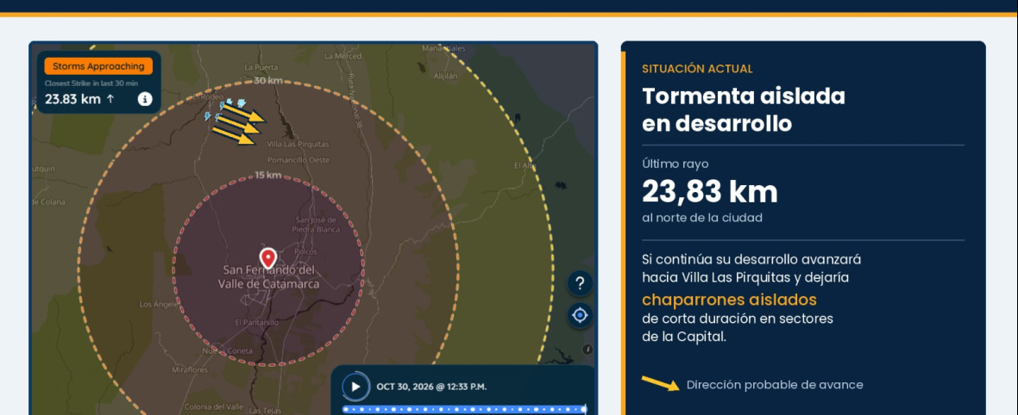Click San Fernando del Valle de Catamarca label
This screenshot has width=1018, height=415.
[269, 277]
